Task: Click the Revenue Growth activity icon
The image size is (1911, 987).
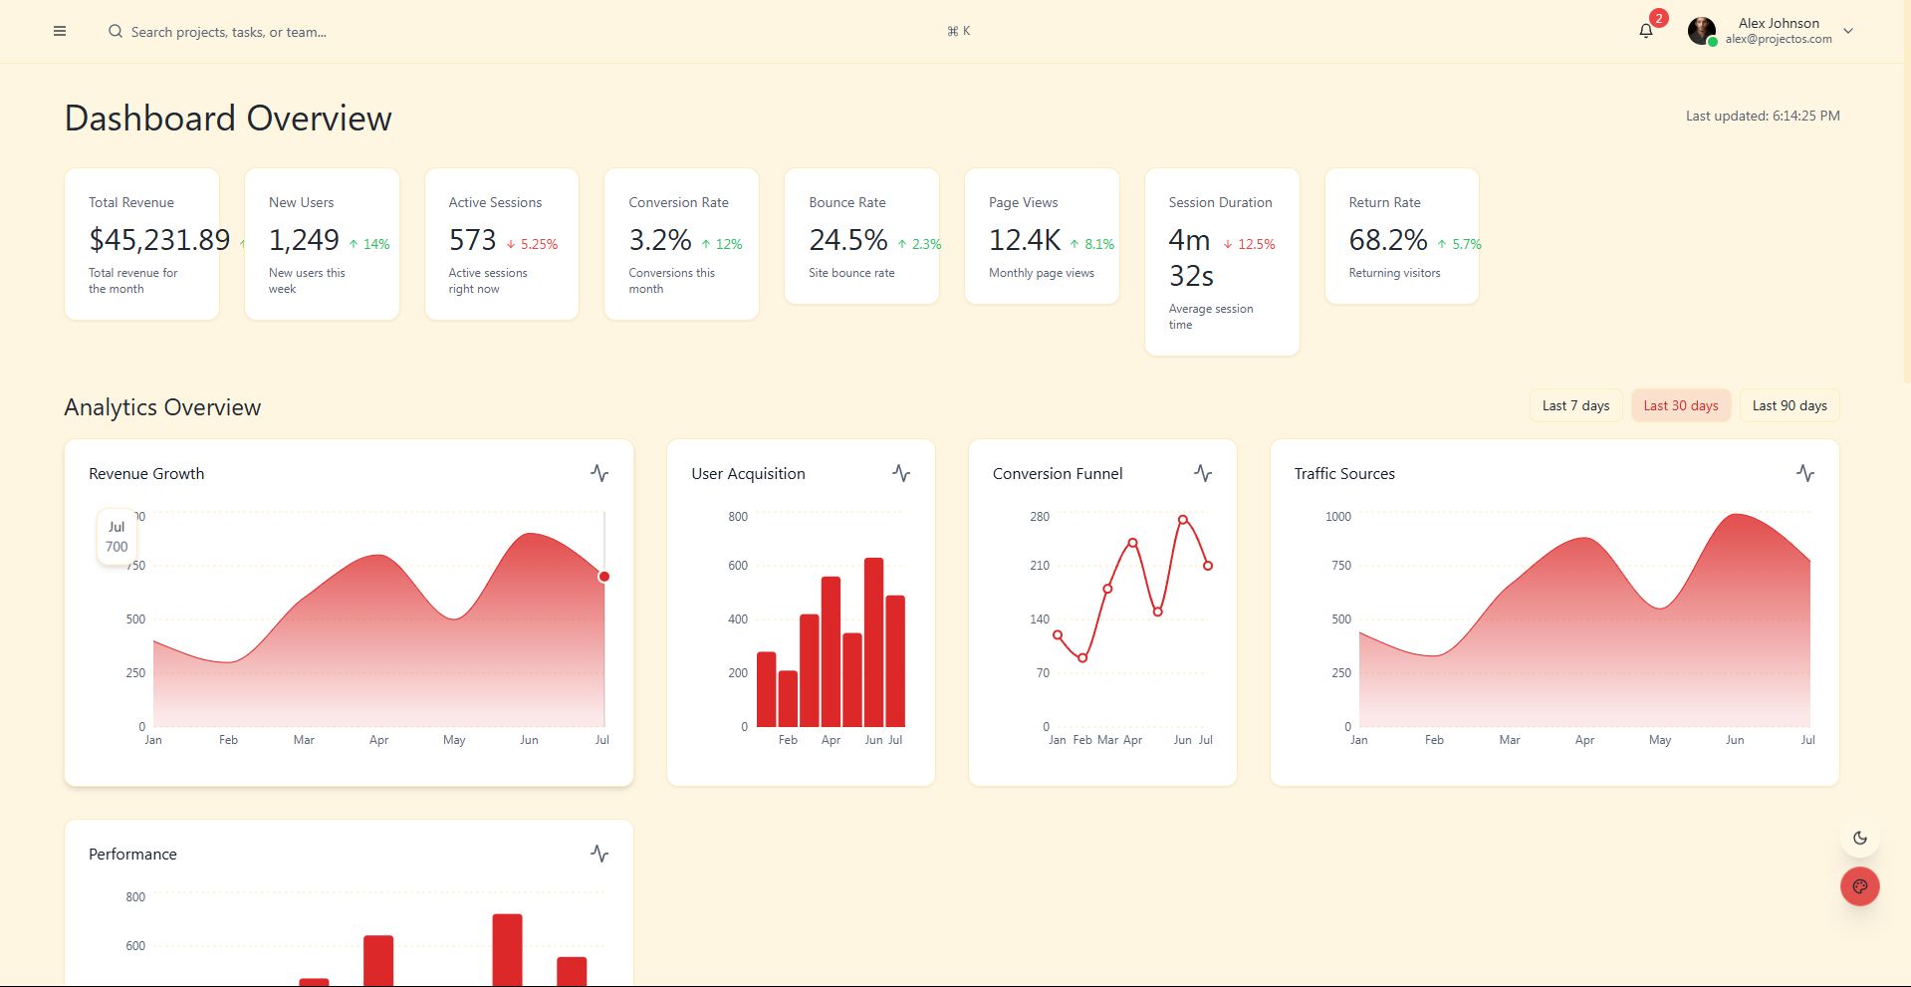Action: pyautogui.click(x=599, y=473)
